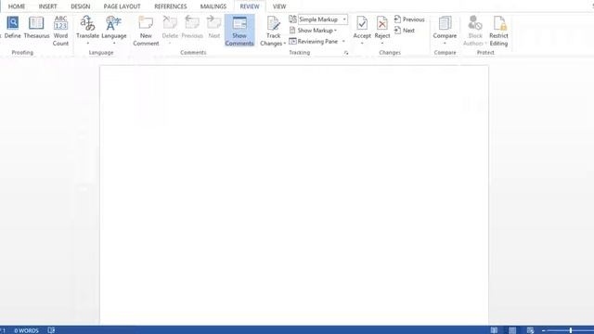Viewport: 594px width, 334px height.
Task: Open the Define dictionary tool
Action: (x=12, y=28)
